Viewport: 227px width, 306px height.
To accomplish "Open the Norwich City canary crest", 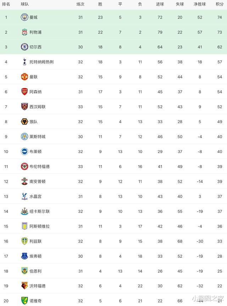I will click(24, 301).
